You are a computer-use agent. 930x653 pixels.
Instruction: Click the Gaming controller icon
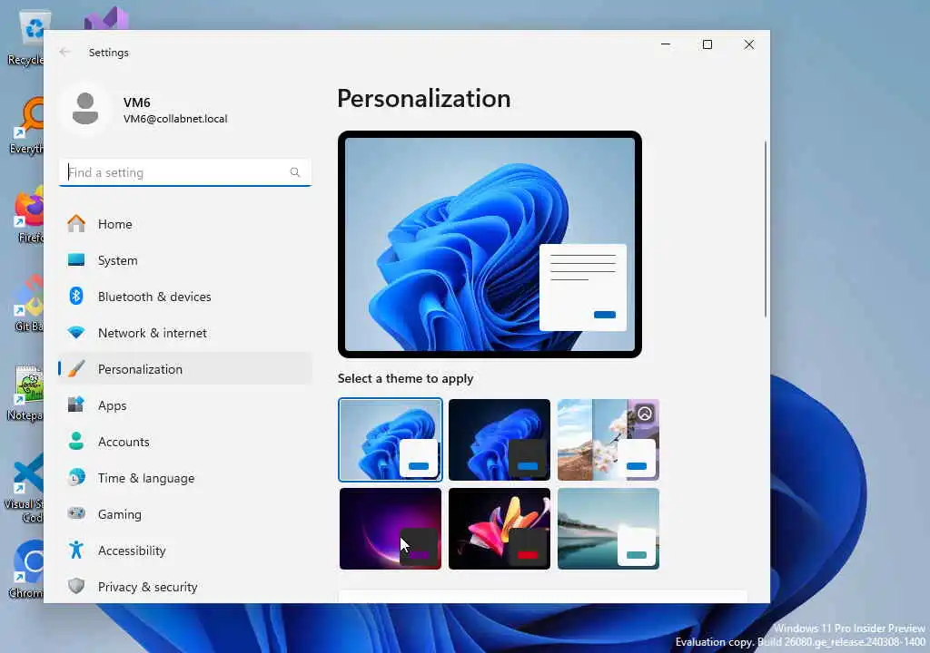(76, 513)
